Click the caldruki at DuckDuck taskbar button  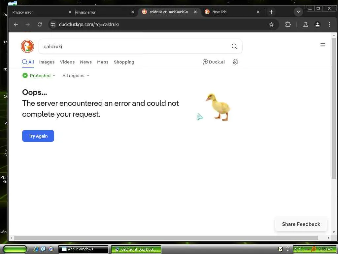click(x=136, y=249)
